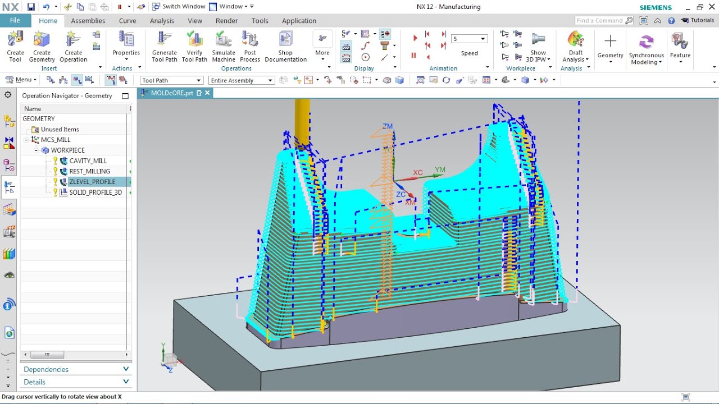Toggle Machine Tool View in the navigator toolbar

click(63, 80)
